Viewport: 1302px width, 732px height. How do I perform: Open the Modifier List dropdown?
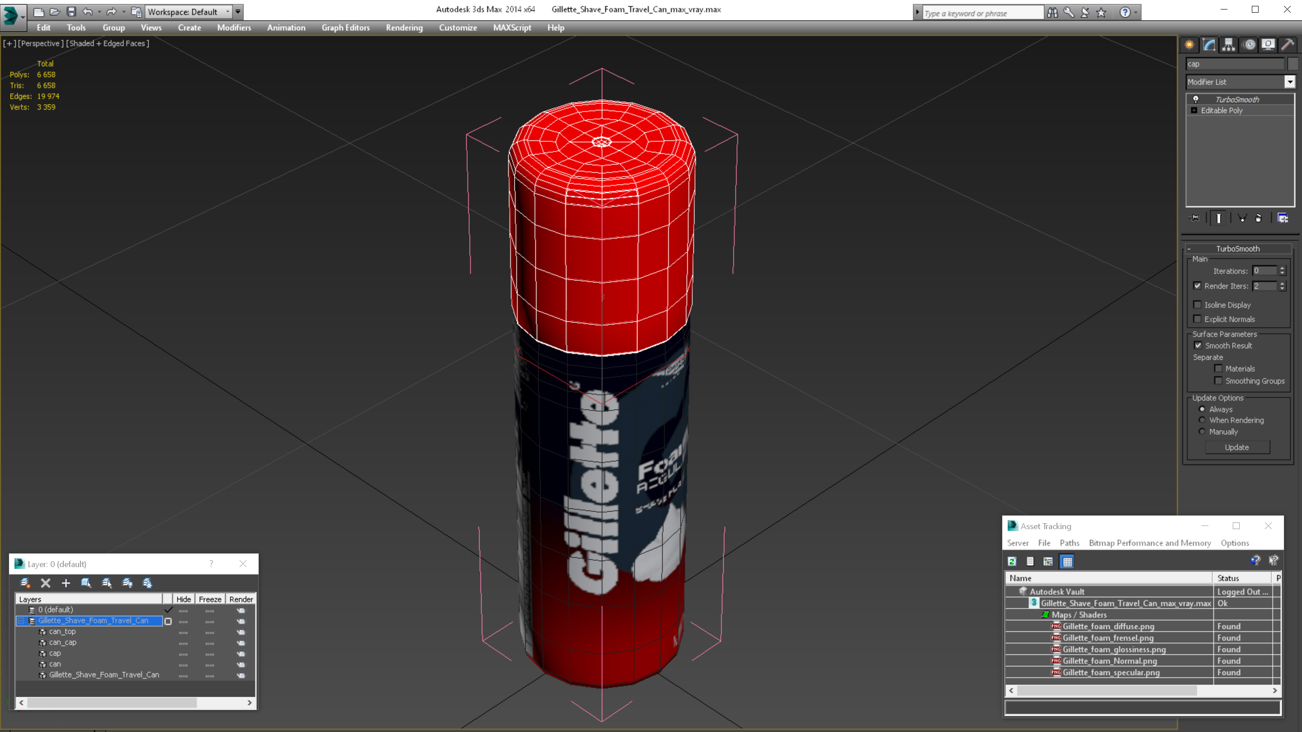pos(1290,82)
